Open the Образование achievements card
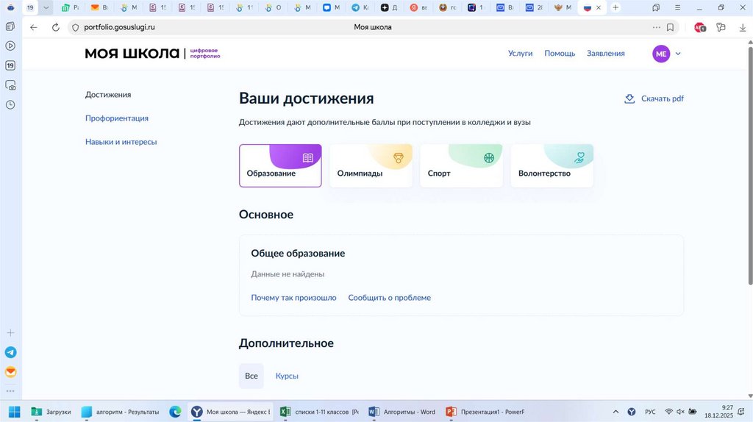The image size is (753, 422). pos(280,165)
